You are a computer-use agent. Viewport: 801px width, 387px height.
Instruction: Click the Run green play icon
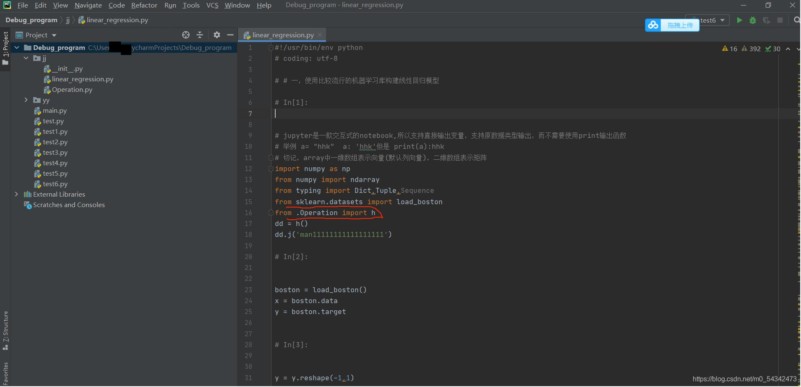coord(739,20)
